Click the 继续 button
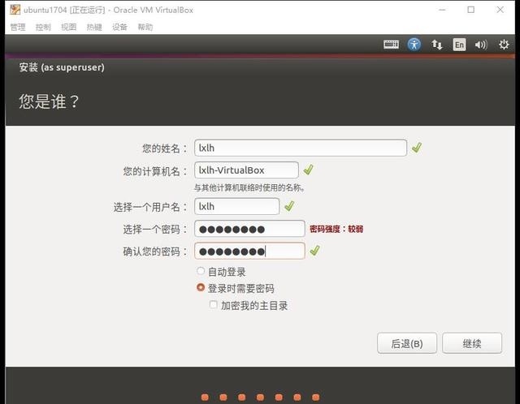This screenshot has width=520, height=404. click(x=472, y=343)
